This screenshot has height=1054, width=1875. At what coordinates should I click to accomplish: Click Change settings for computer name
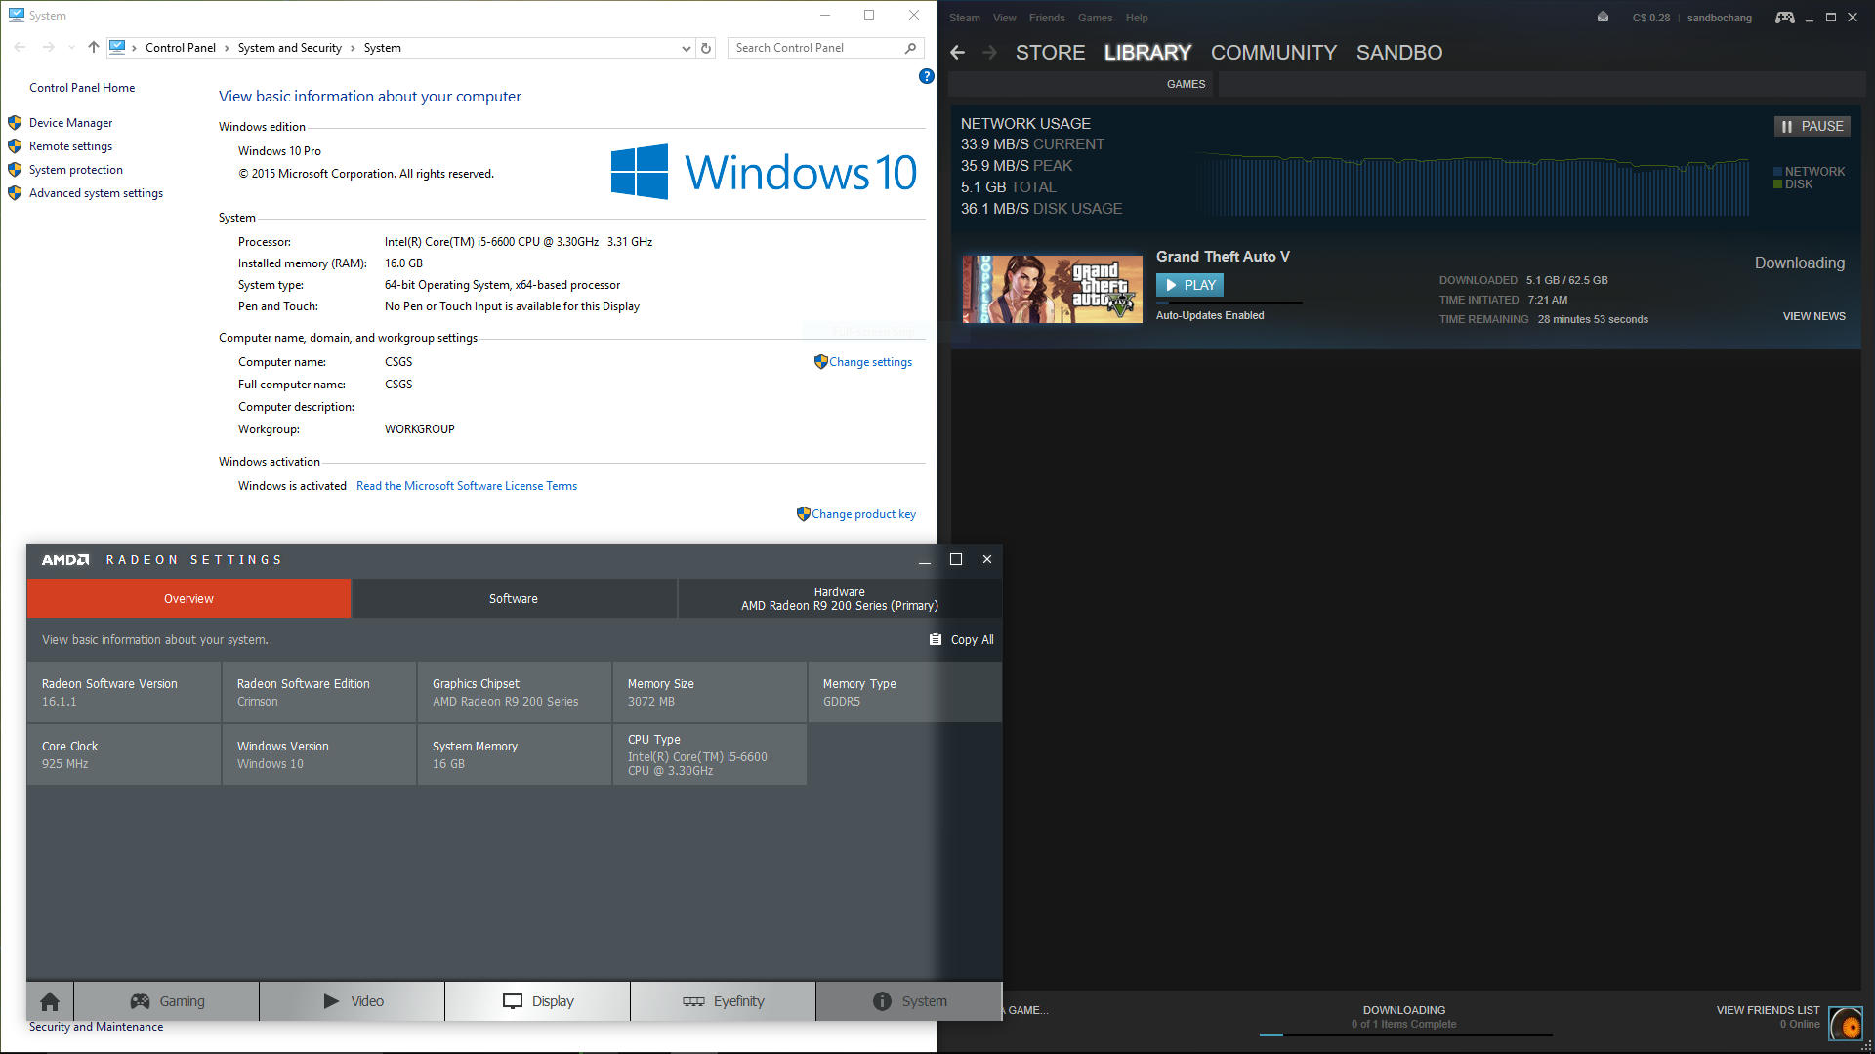[870, 362]
